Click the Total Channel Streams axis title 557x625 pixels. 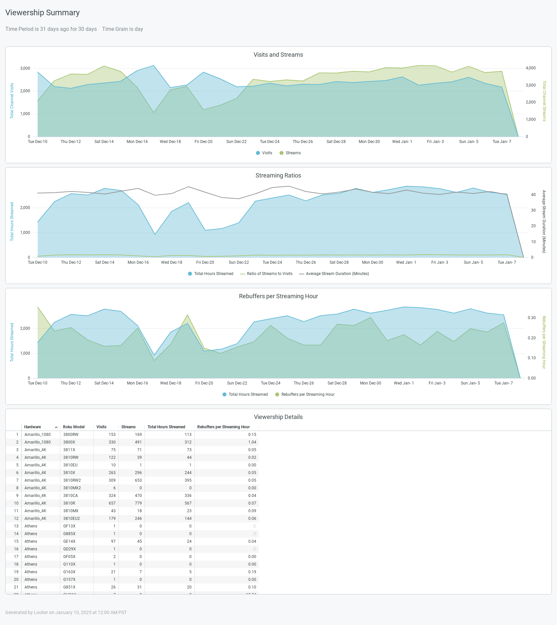click(x=544, y=101)
